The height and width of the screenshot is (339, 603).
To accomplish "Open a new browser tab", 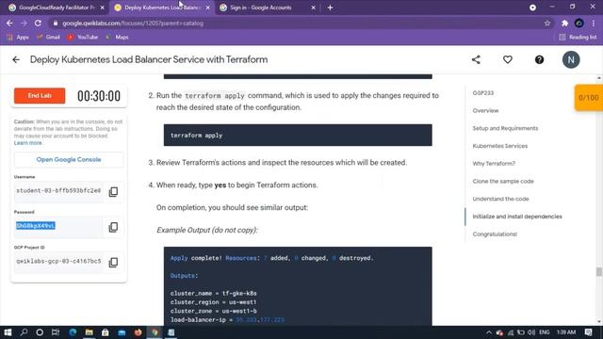I will click(x=330, y=8).
